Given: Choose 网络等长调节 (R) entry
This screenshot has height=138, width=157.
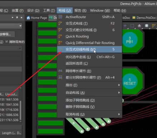Looking at the screenshot, I should pyautogui.click(x=90, y=71).
